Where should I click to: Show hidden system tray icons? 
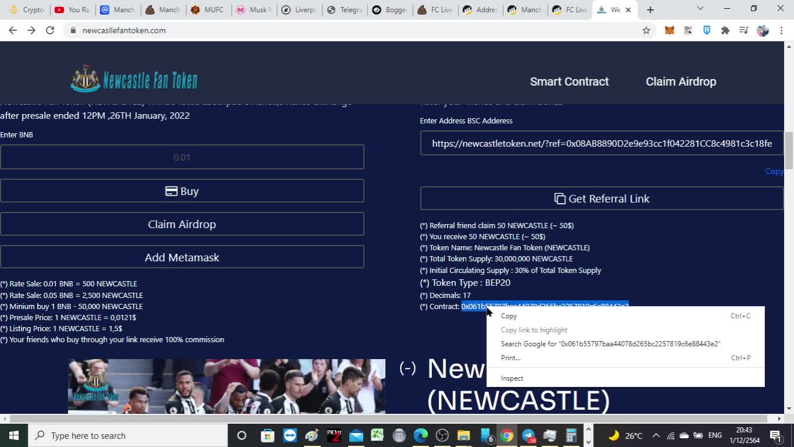(x=656, y=435)
